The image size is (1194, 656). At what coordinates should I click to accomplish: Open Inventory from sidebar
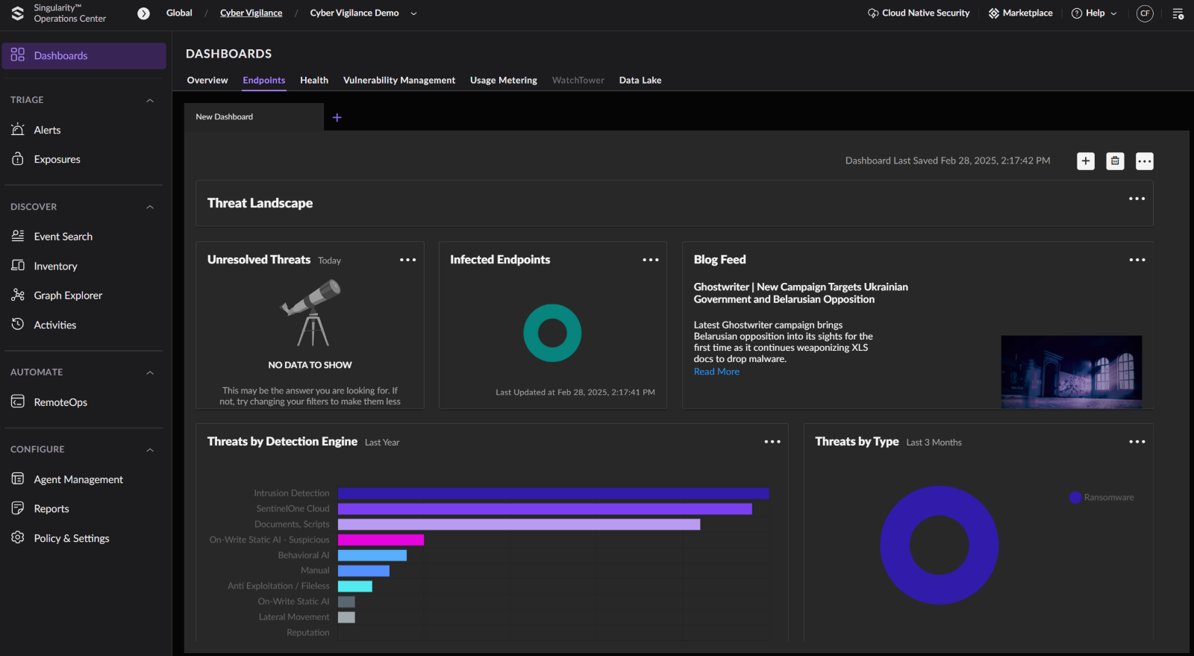[55, 266]
